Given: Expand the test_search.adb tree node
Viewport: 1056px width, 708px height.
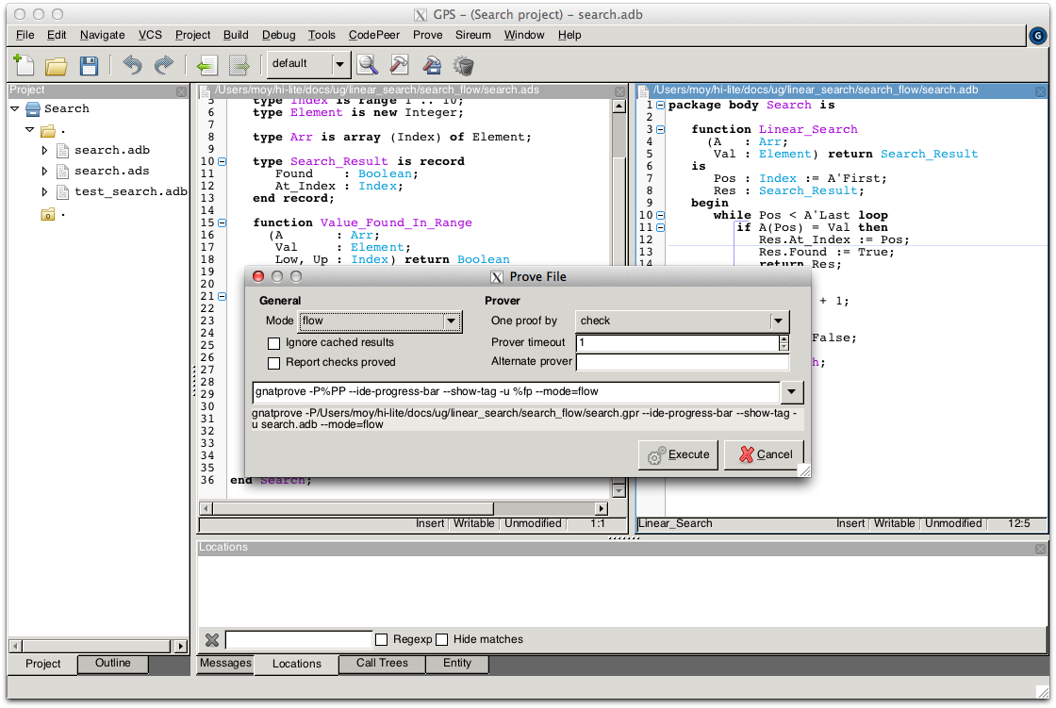Looking at the screenshot, I should [44, 192].
